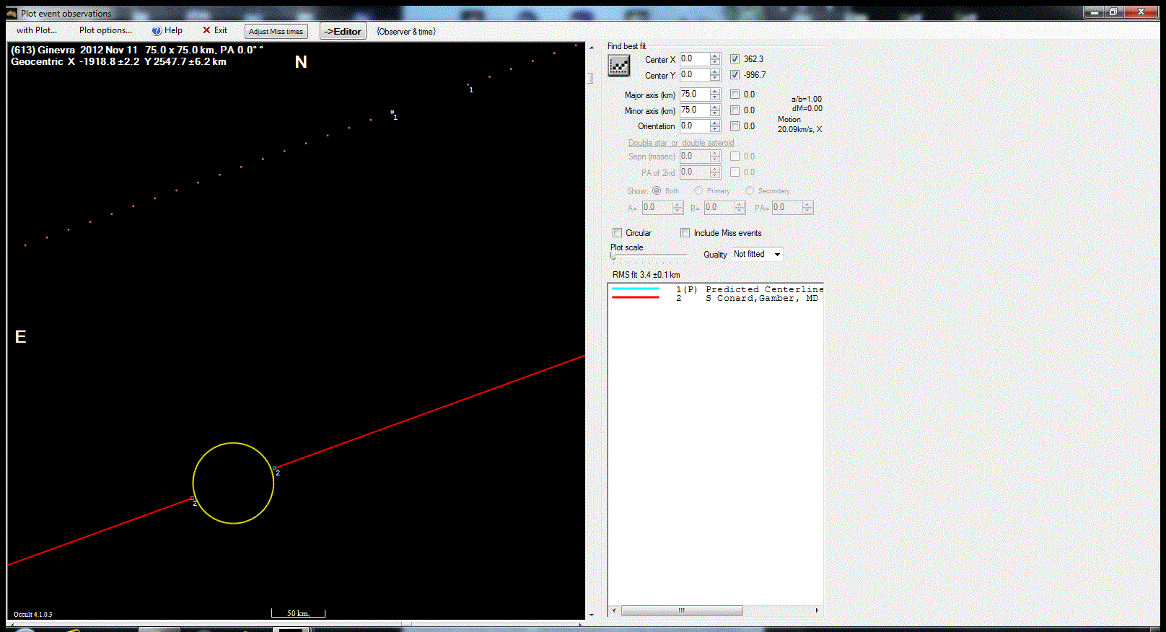This screenshot has height=632, width=1166.
Task: Click the Center Y spinner arrows
Action: 715,75
